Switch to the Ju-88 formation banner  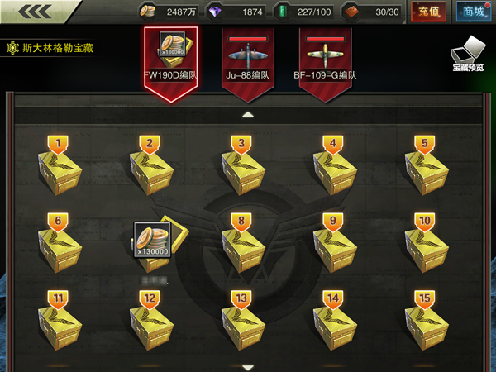[248, 64]
